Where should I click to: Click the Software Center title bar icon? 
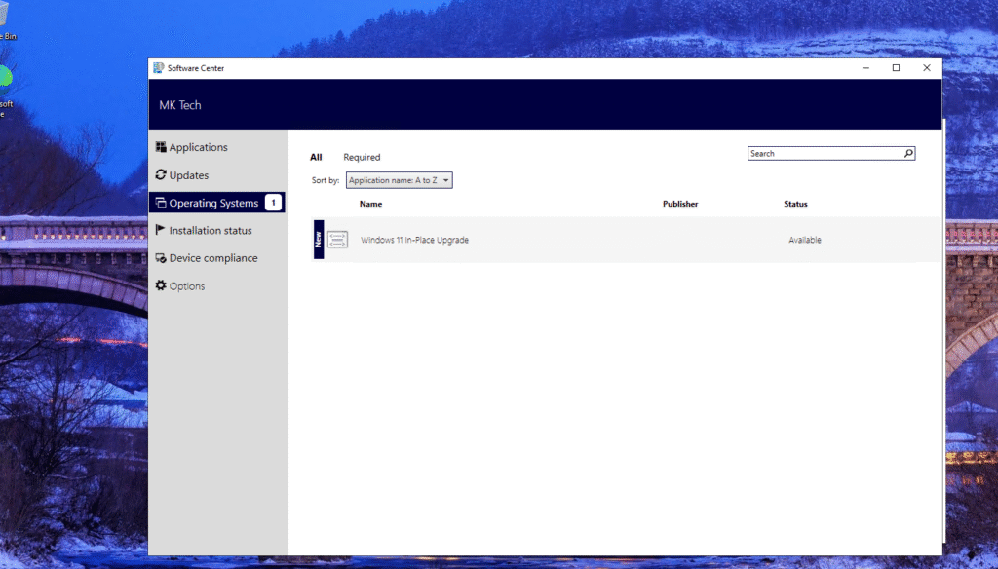(158, 68)
